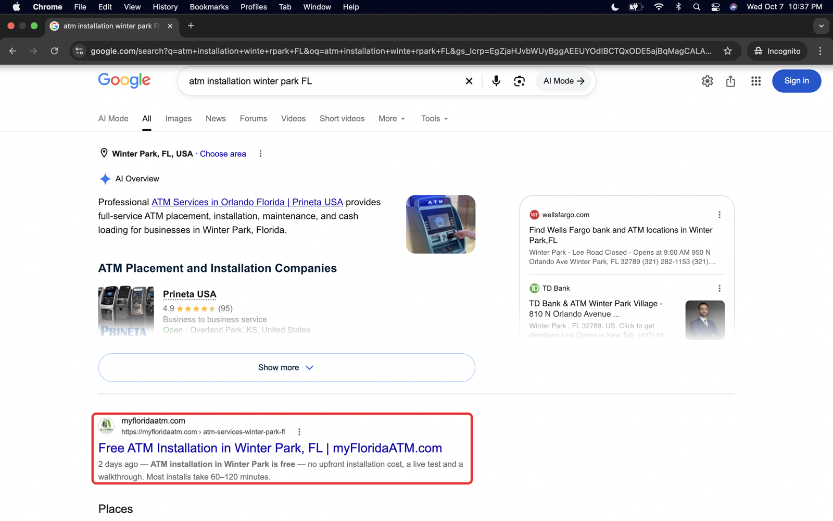Click the Google logo
The height and width of the screenshot is (521, 833).
[x=124, y=81]
